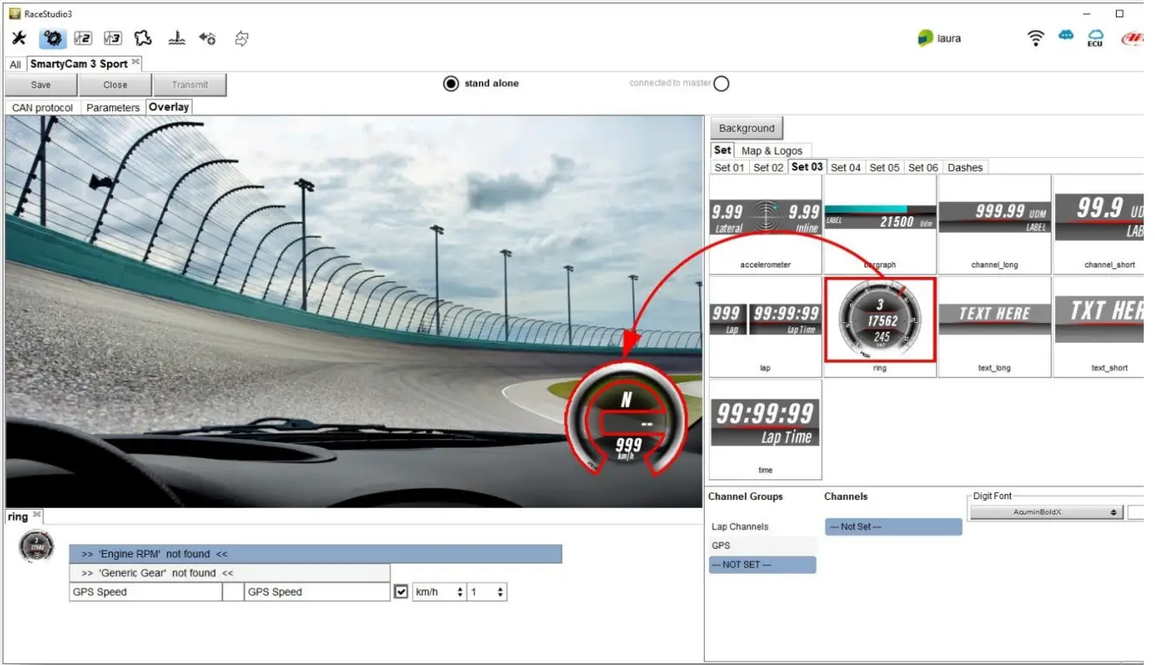Switch to the CAN protocol tab

(41, 107)
